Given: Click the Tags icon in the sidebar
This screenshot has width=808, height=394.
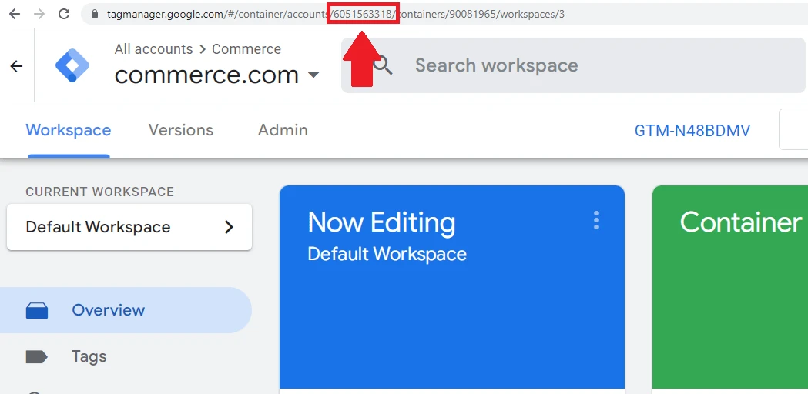Looking at the screenshot, I should [x=37, y=356].
